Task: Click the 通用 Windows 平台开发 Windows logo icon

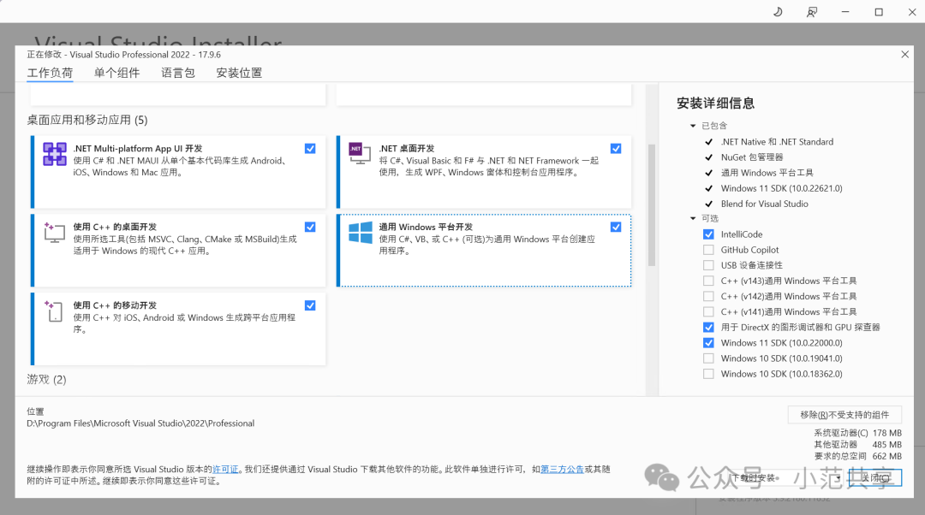Action: pyautogui.click(x=360, y=234)
